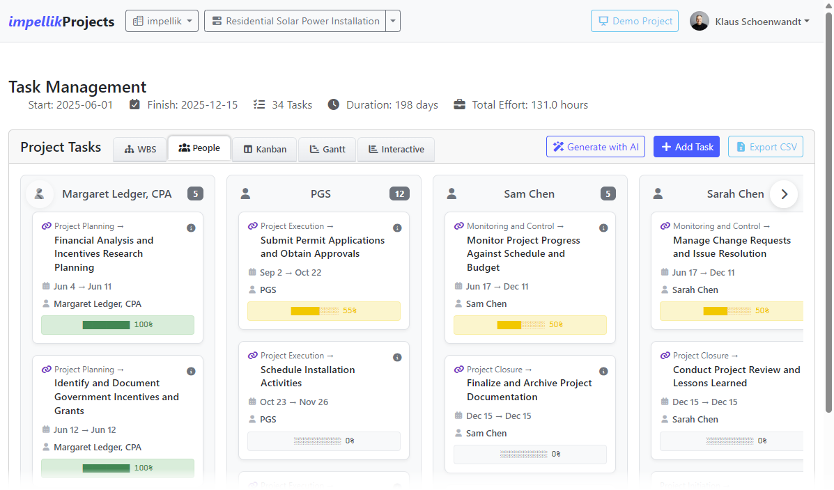Click the PGS column person icon
Viewport: 834px width, 490px height.
click(245, 194)
